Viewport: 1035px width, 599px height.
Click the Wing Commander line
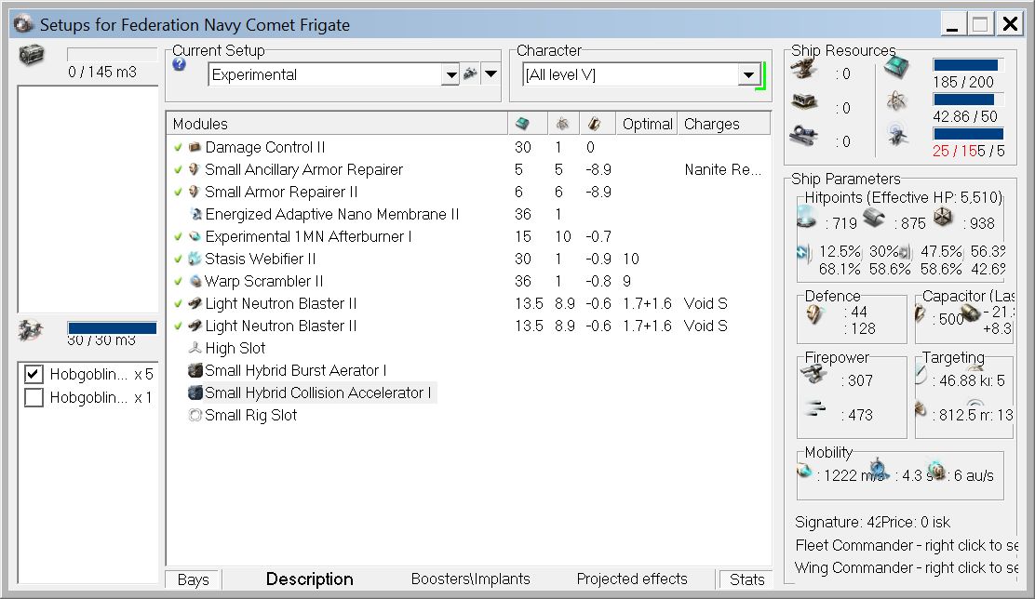tap(907, 568)
